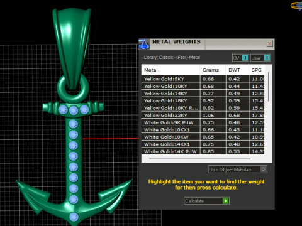Click the SPG column header
Image resolution: width=302 pixels, height=226 pixels.
point(257,70)
